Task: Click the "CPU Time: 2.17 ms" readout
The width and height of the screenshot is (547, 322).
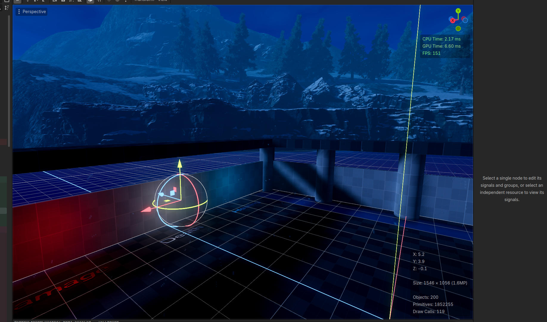Action: (442, 39)
